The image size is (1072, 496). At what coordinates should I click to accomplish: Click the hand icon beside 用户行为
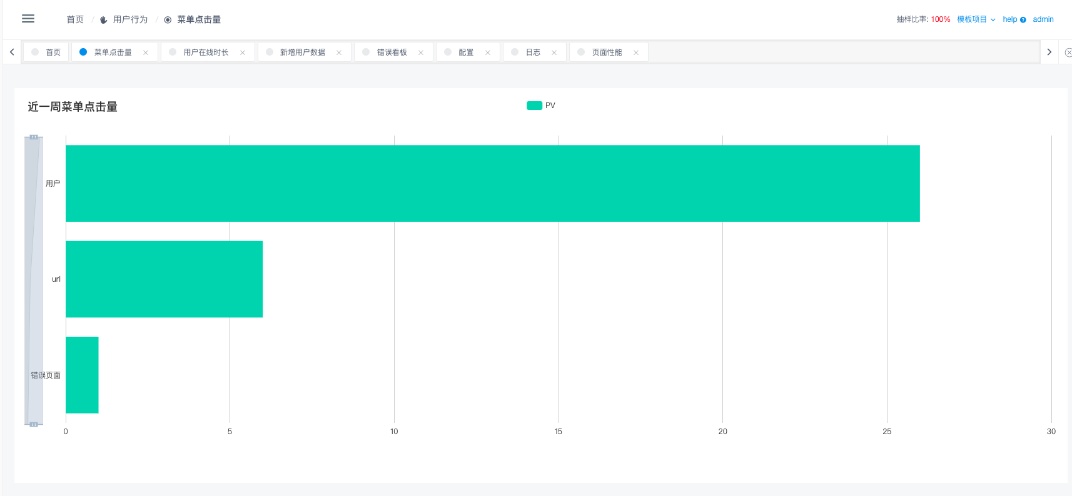104,20
